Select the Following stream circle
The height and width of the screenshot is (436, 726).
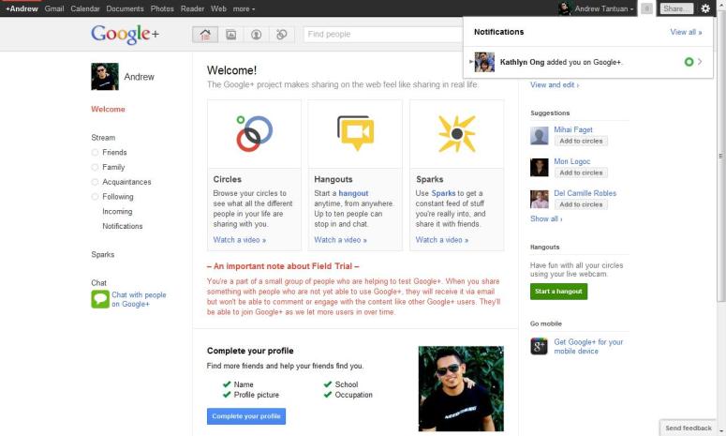click(x=95, y=197)
